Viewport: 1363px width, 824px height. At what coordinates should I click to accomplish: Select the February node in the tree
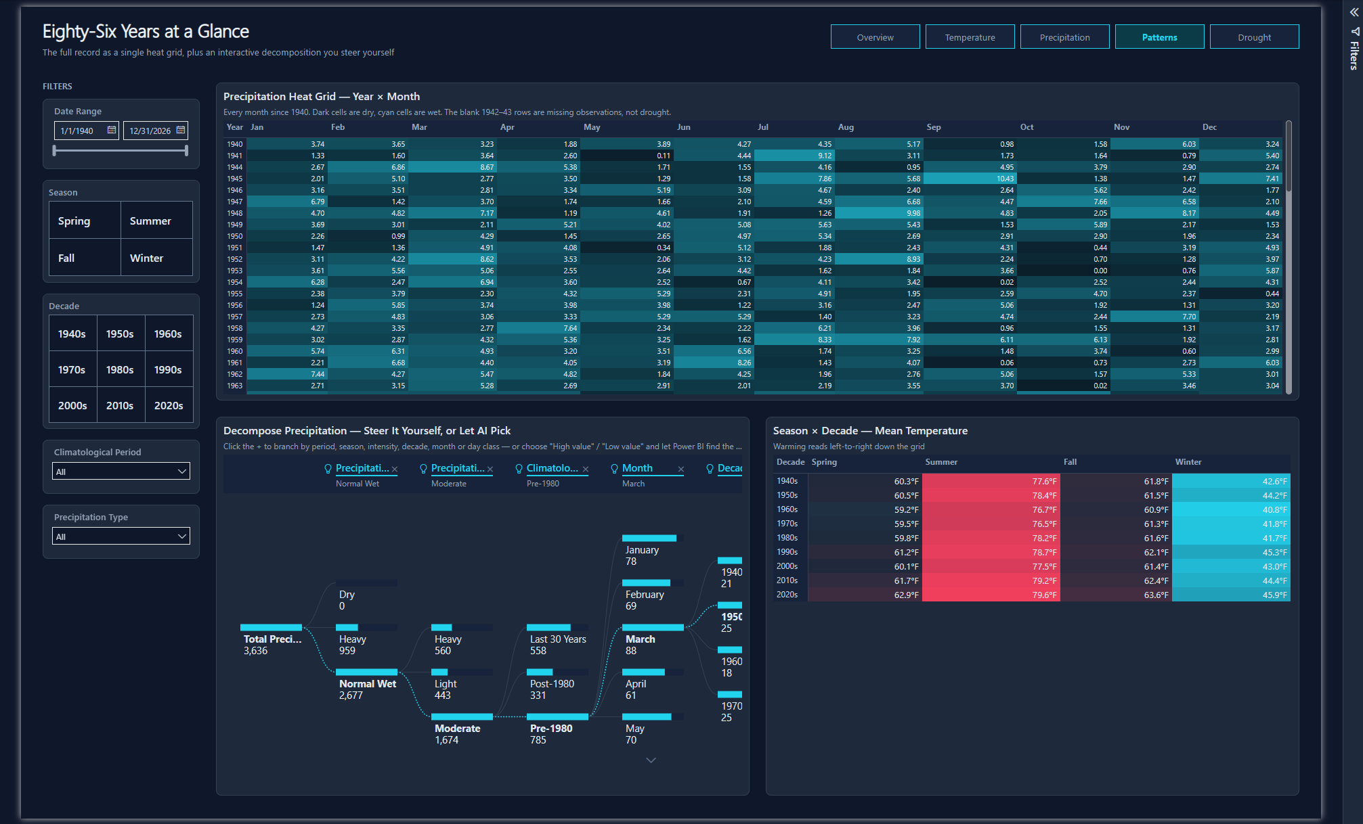653,596
